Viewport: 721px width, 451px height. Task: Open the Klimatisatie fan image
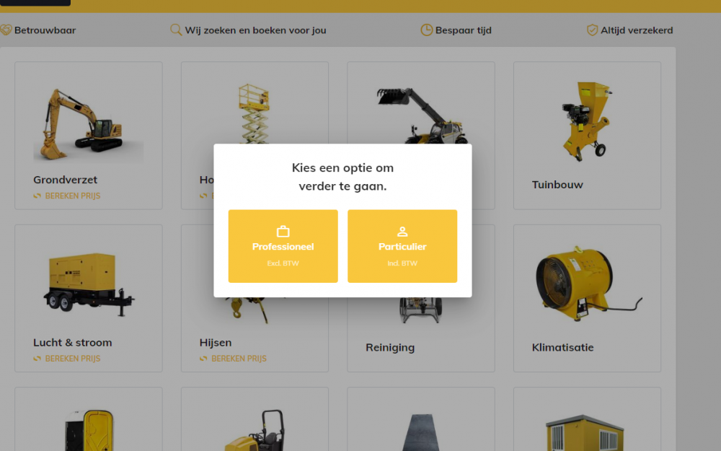(x=588, y=283)
